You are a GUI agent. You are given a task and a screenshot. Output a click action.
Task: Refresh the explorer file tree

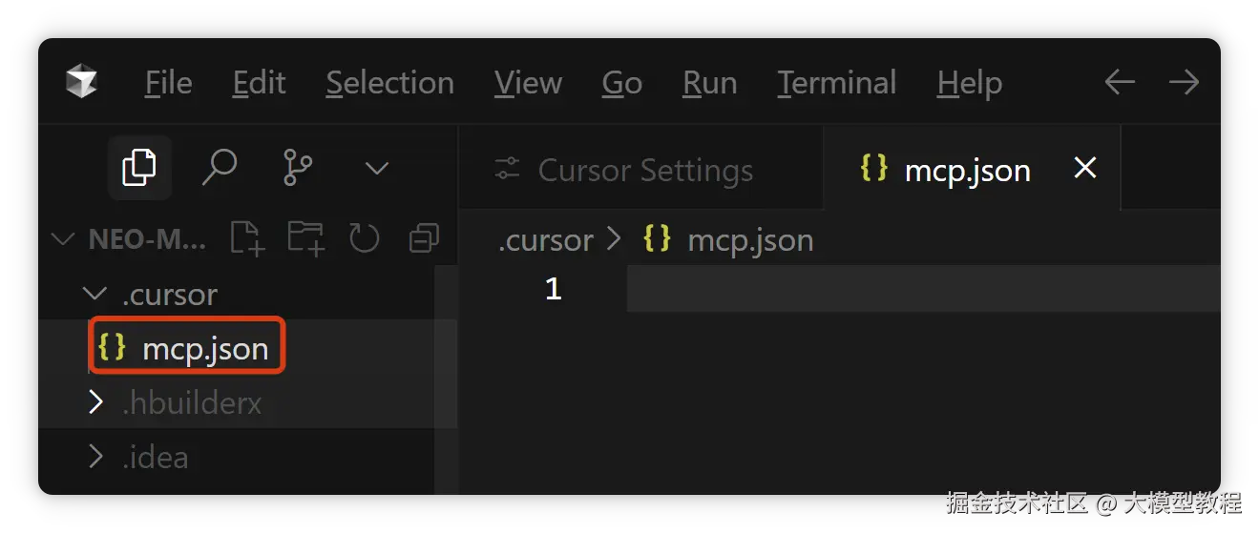[365, 238]
